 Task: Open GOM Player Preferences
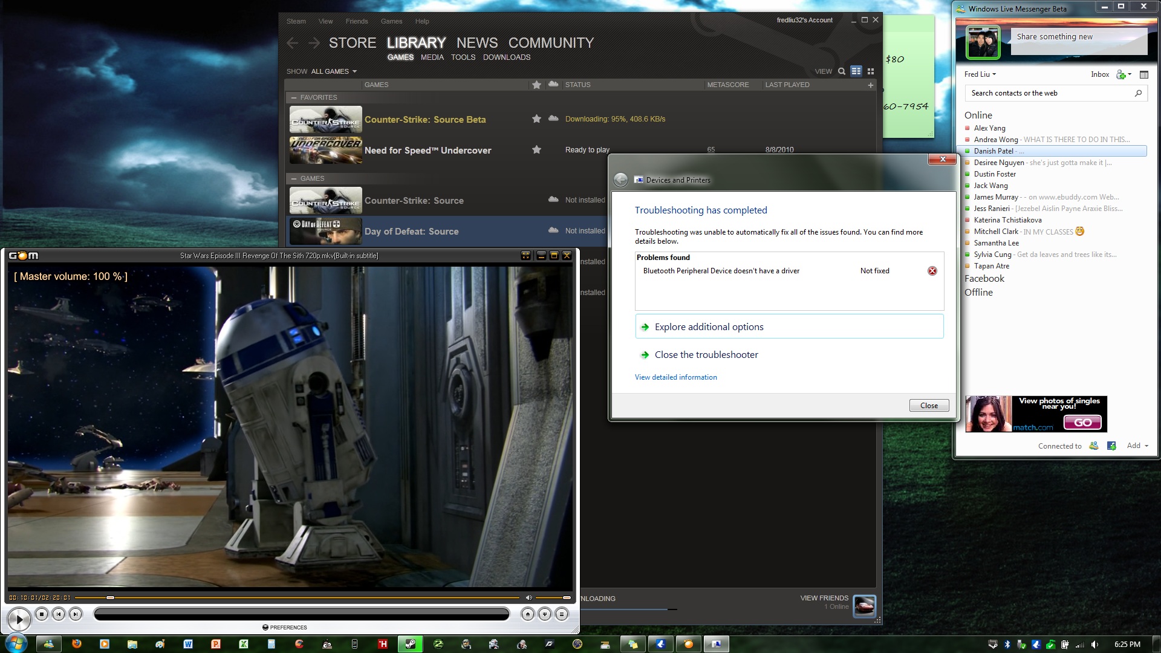pyautogui.click(x=285, y=628)
